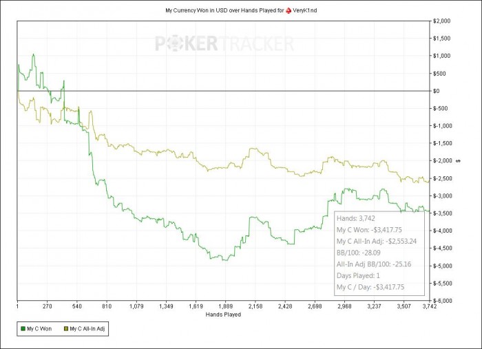Click the $-5,500 y-axis label

(x=442, y=283)
